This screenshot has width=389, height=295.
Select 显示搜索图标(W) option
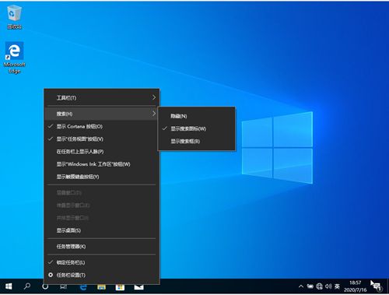coord(197,128)
